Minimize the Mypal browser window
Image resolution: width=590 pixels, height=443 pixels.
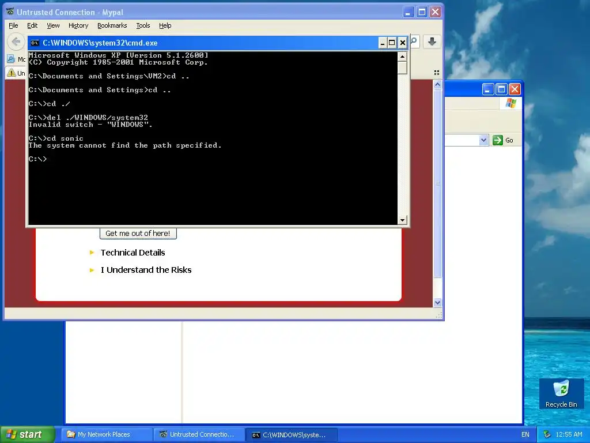click(409, 12)
